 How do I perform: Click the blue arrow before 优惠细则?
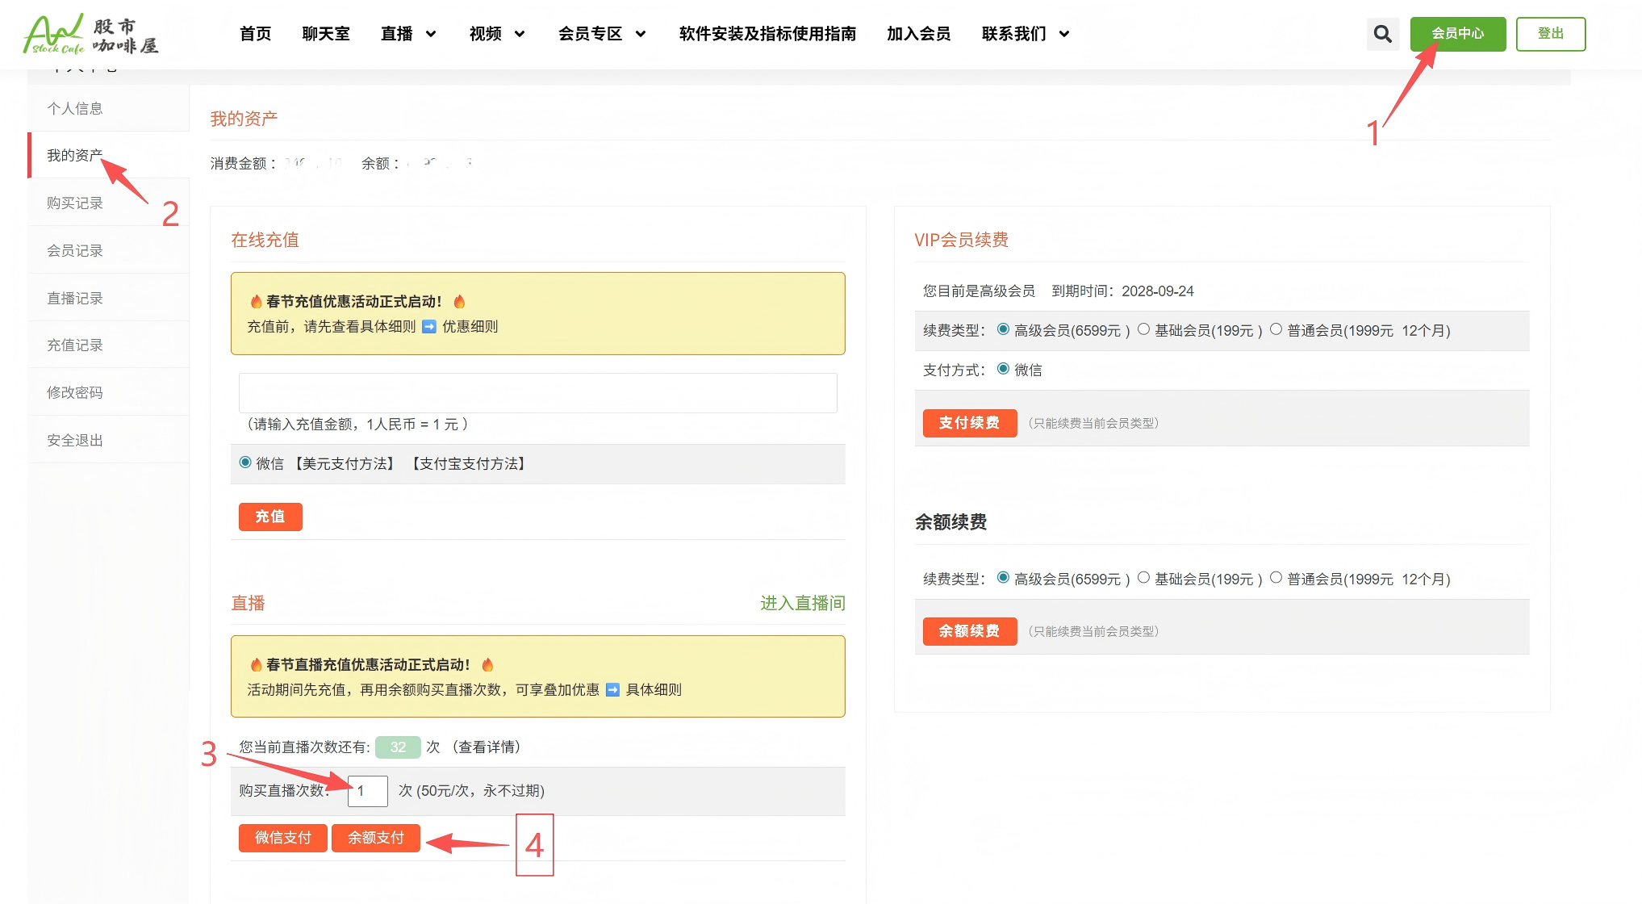click(x=429, y=327)
